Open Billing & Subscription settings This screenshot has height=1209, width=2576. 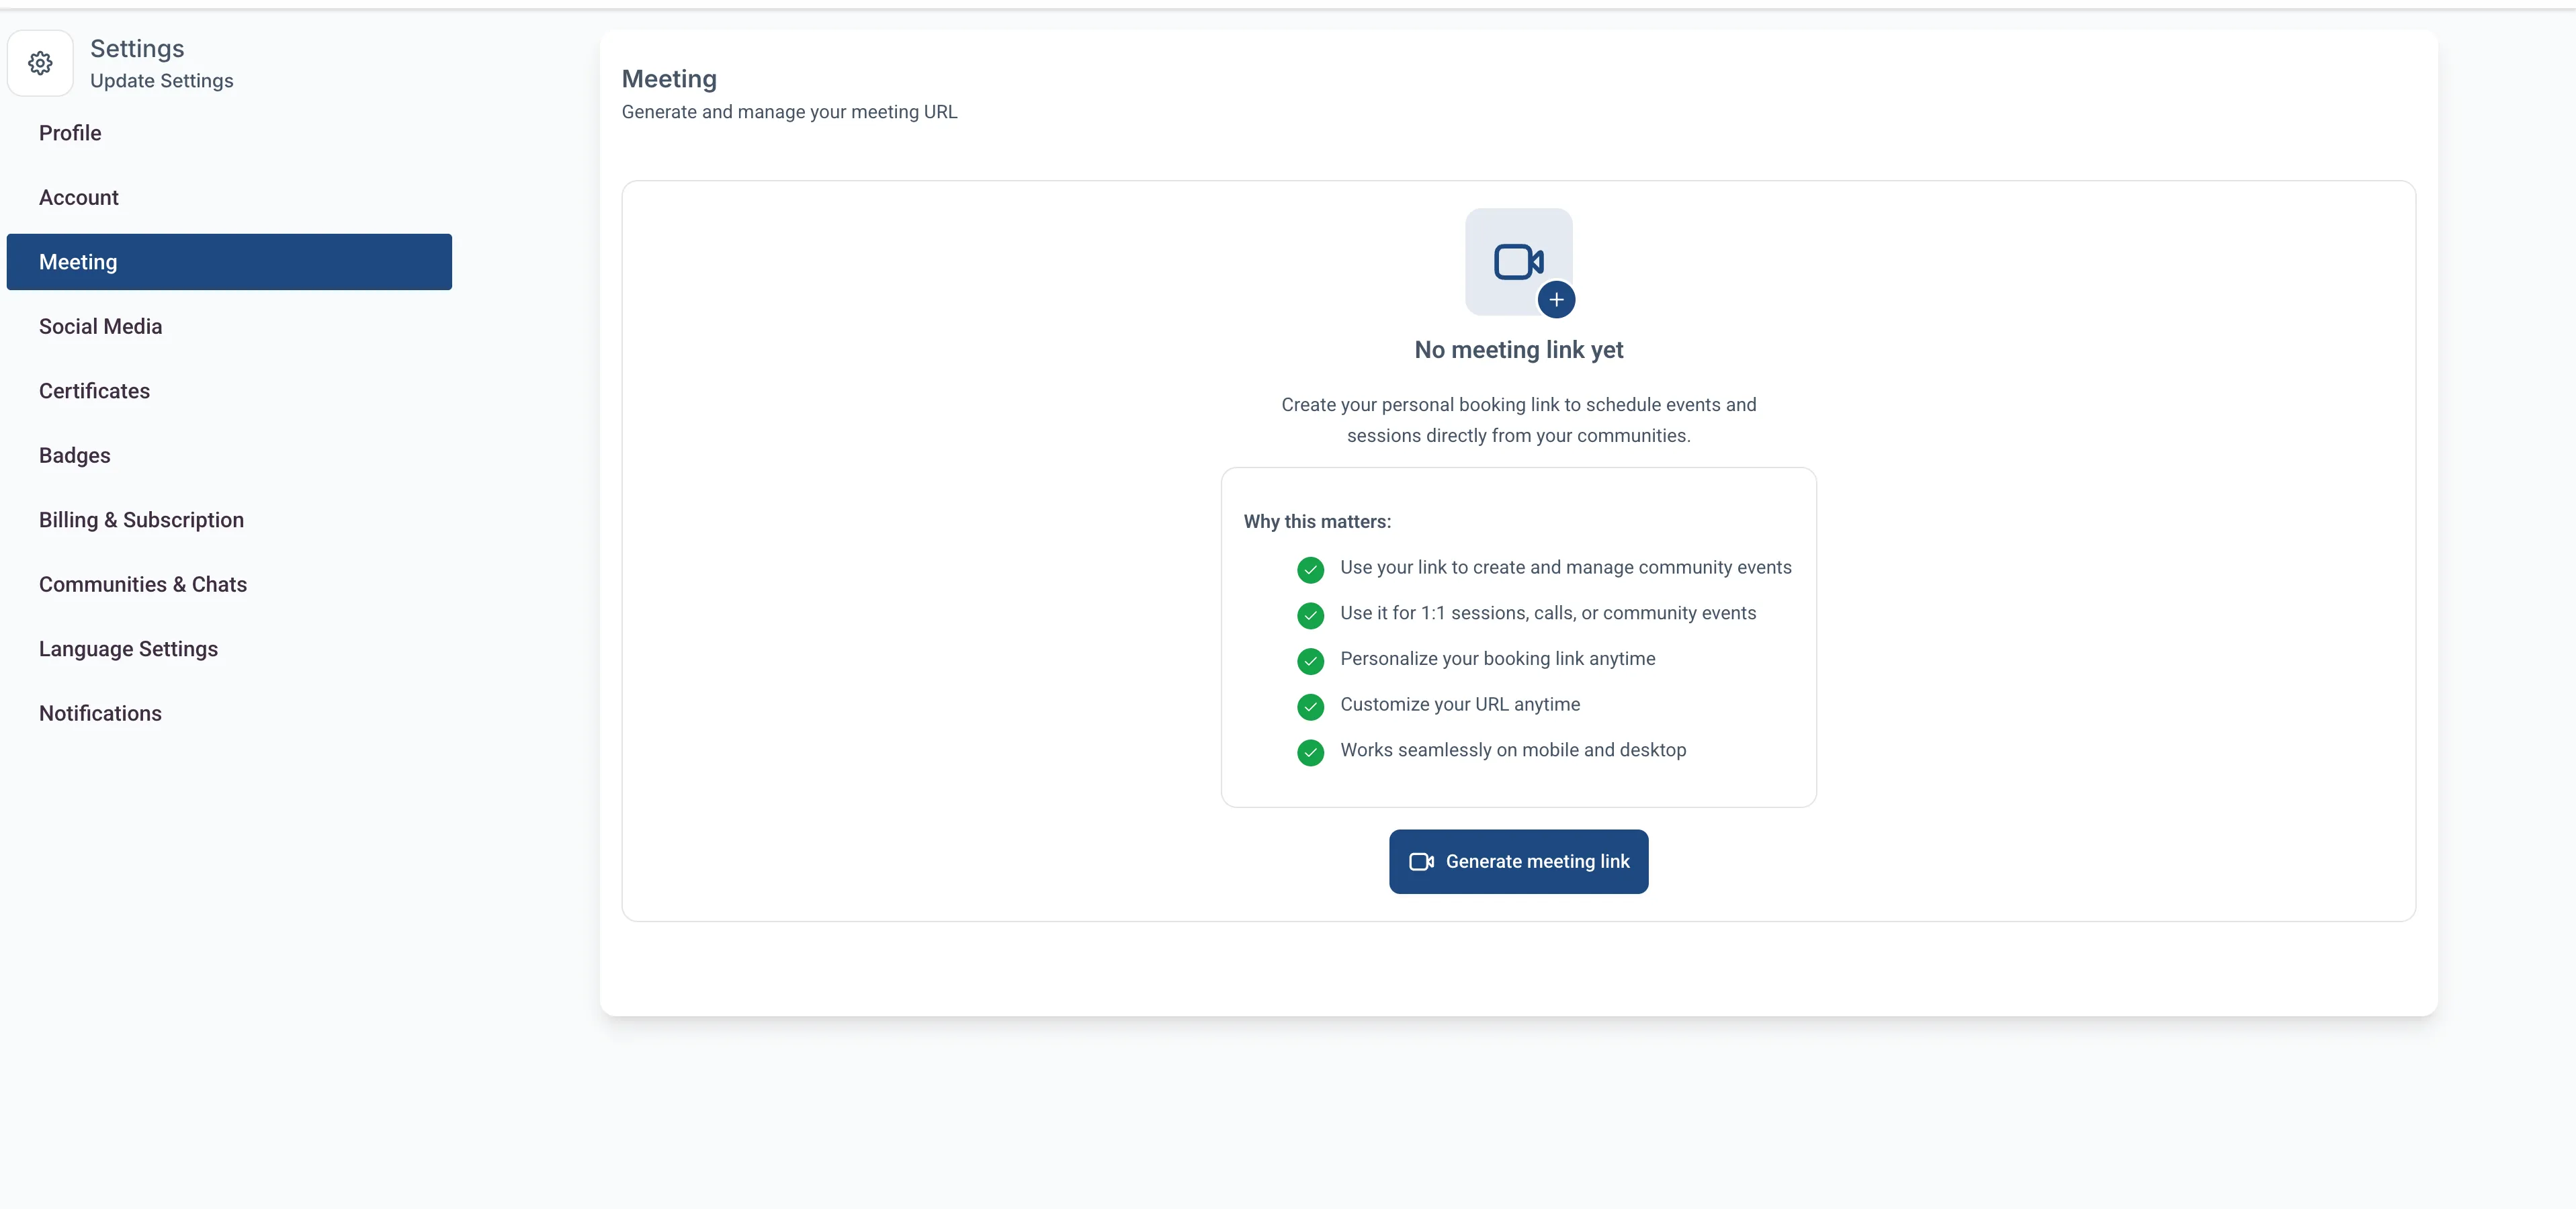pyautogui.click(x=141, y=520)
